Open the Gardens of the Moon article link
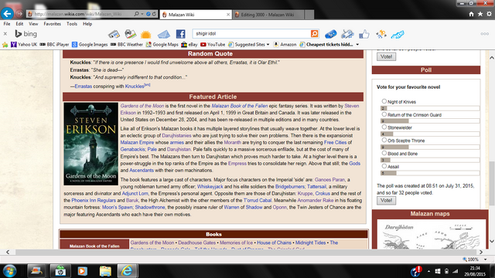The width and height of the screenshot is (495, 278). (x=142, y=106)
